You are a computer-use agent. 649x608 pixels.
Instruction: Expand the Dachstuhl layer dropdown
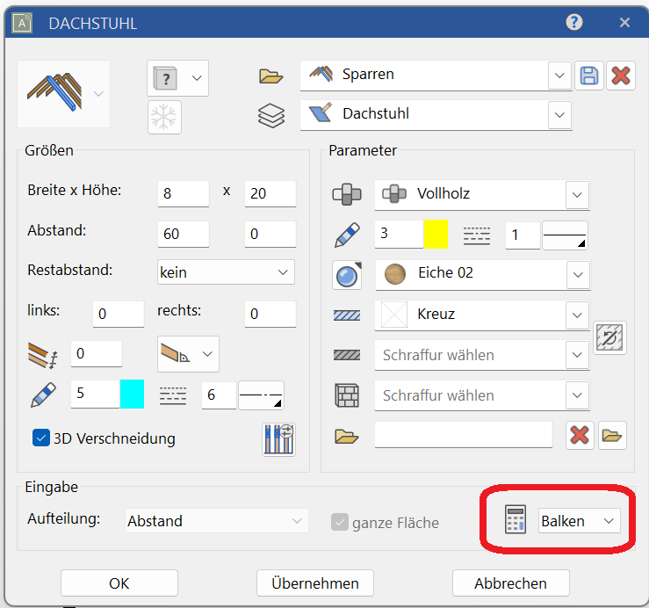pyautogui.click(x=559, y=115)
